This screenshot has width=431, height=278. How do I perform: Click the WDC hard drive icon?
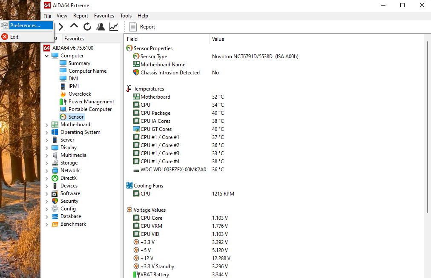point(136,170)
